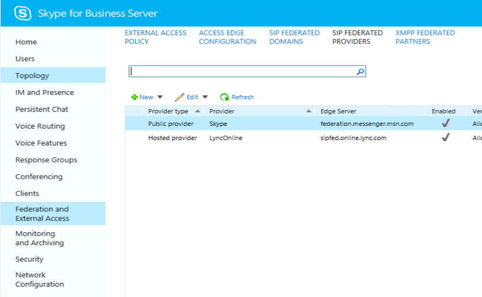Select Federation and External Access

click(x=53, y=214)
